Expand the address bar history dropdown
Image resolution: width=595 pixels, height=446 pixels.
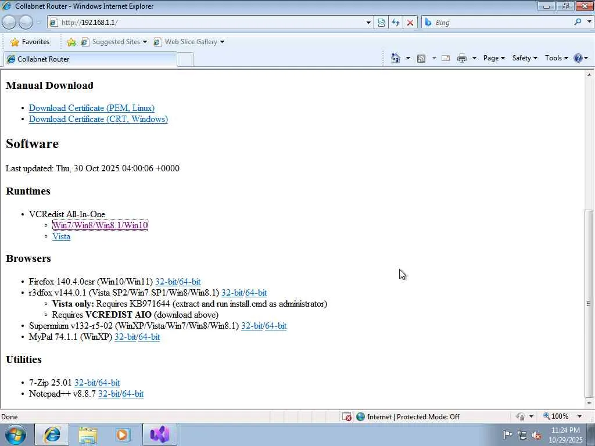[x=368, y=23]
